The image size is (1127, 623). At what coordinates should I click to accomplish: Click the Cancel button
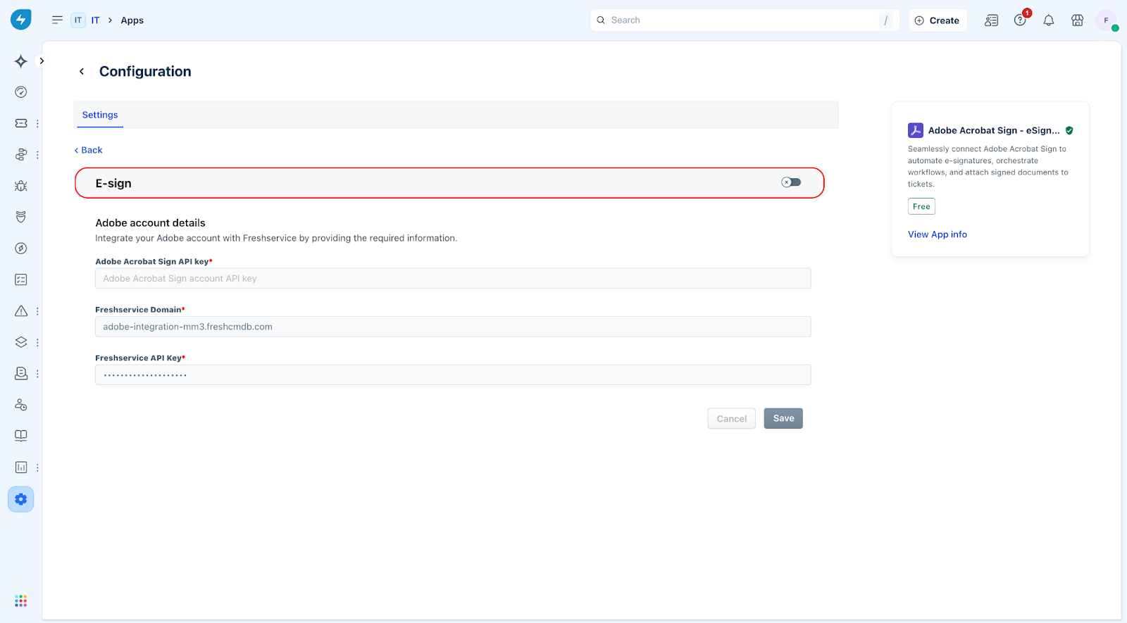coord(731,418)
